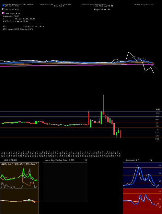Click the last red candlestick closing at 6.14
This screenshot has width=162, height=214.
(x=121, y=134)
